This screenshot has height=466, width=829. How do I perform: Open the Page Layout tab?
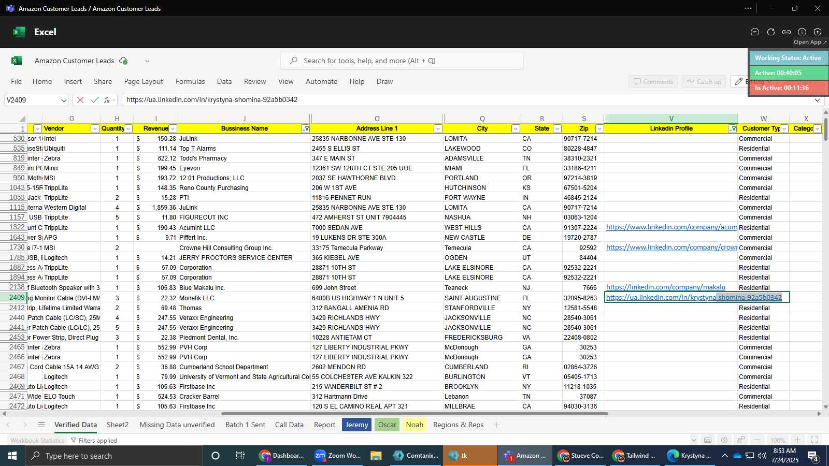click(x=144, y=81)
